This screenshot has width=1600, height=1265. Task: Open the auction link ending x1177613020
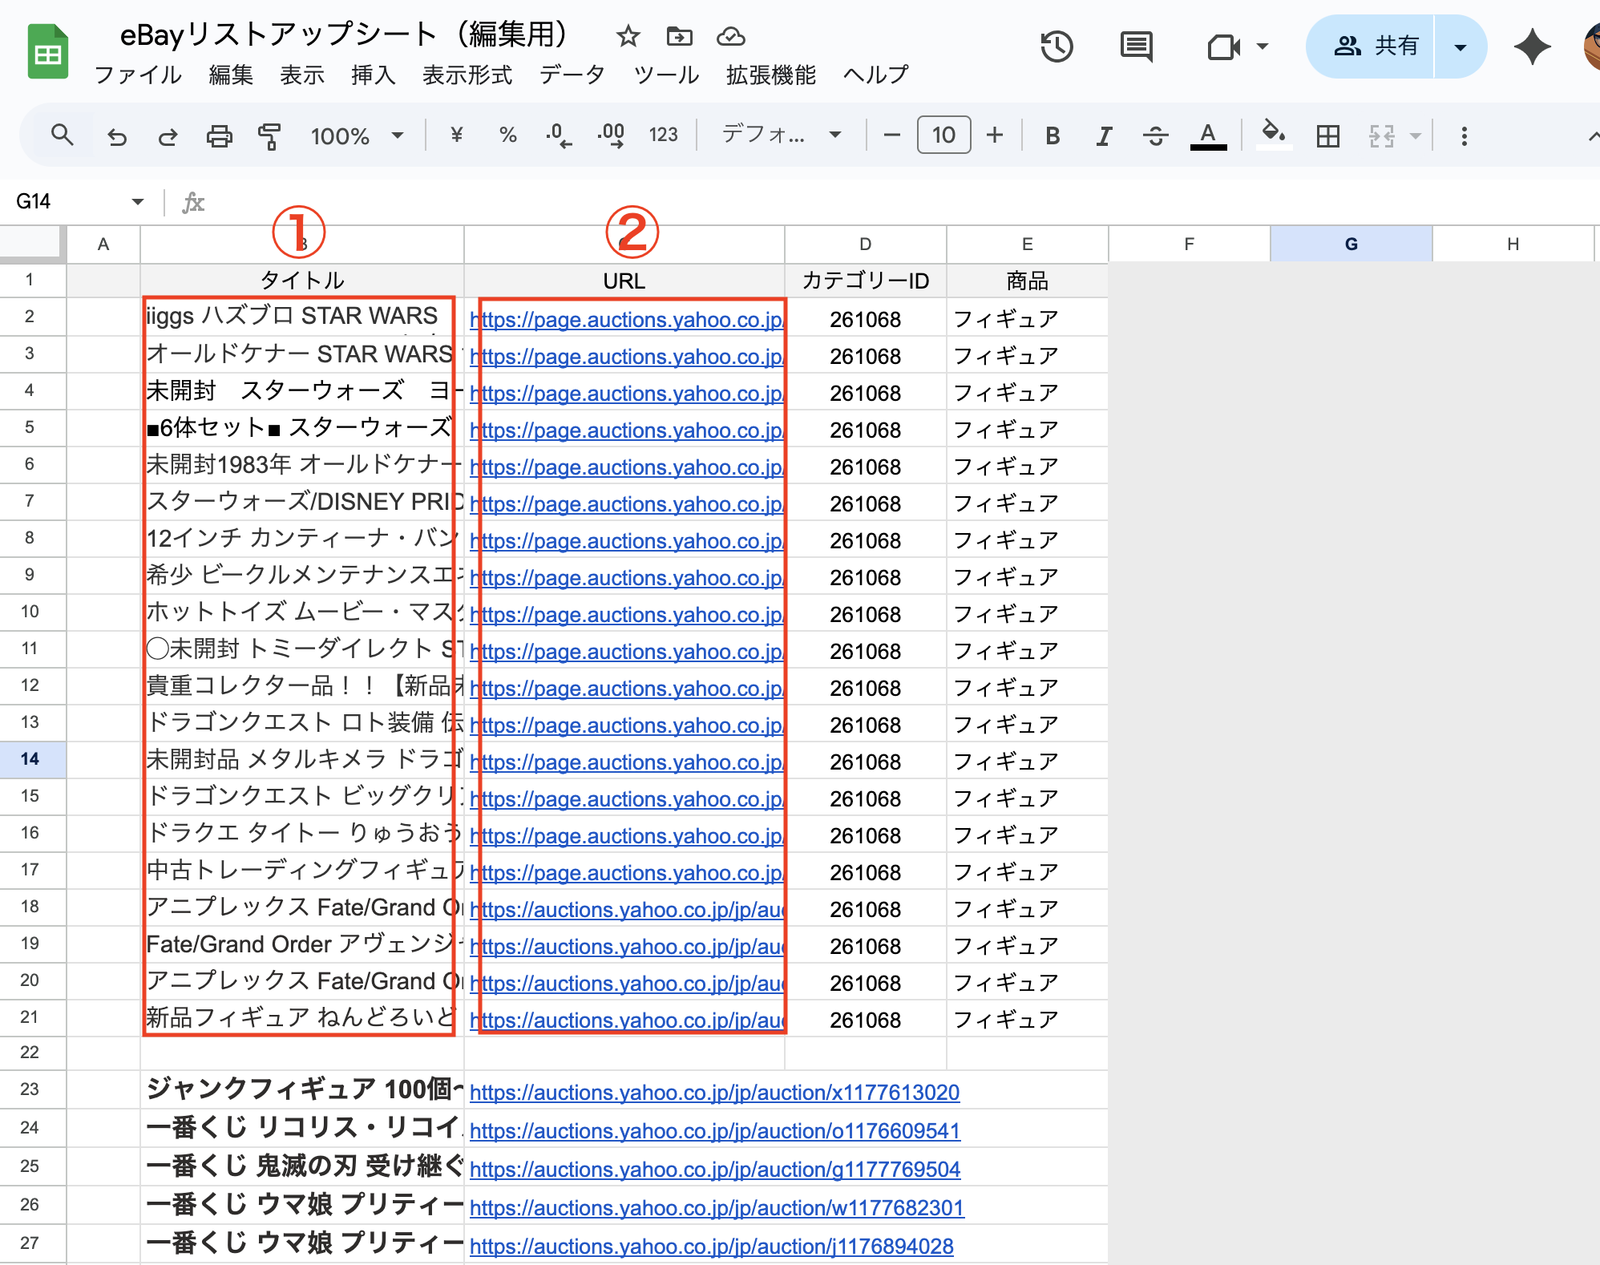[x=714, y=1093]
